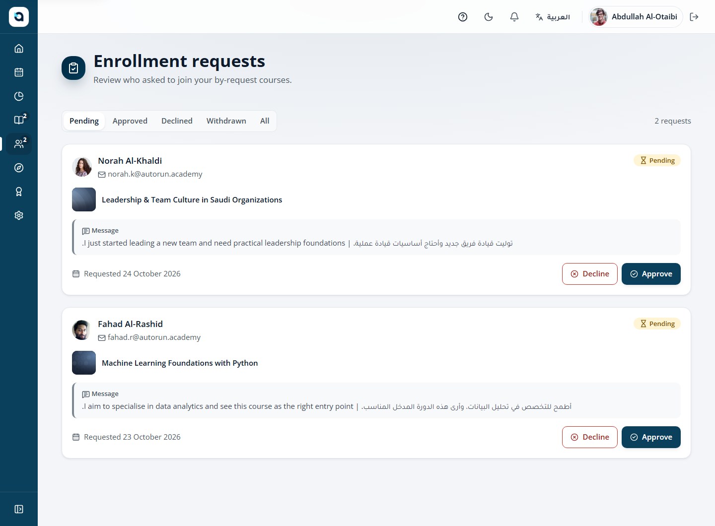Click the Enrollment requests clipboard icon
The width and height of the screenshot is (715, 526).
click(73, 68)
